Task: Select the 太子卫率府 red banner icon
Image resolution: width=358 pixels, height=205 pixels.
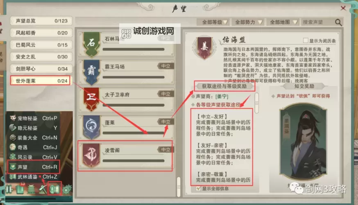Action: pos(91,99)
